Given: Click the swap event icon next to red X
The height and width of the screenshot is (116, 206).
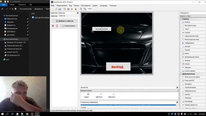Looking at the screenshot, I should point(57,26).
